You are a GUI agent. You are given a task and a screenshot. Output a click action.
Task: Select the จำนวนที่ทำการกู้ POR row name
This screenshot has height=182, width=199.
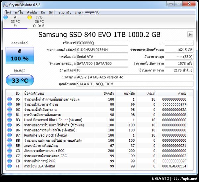[40, 161]
